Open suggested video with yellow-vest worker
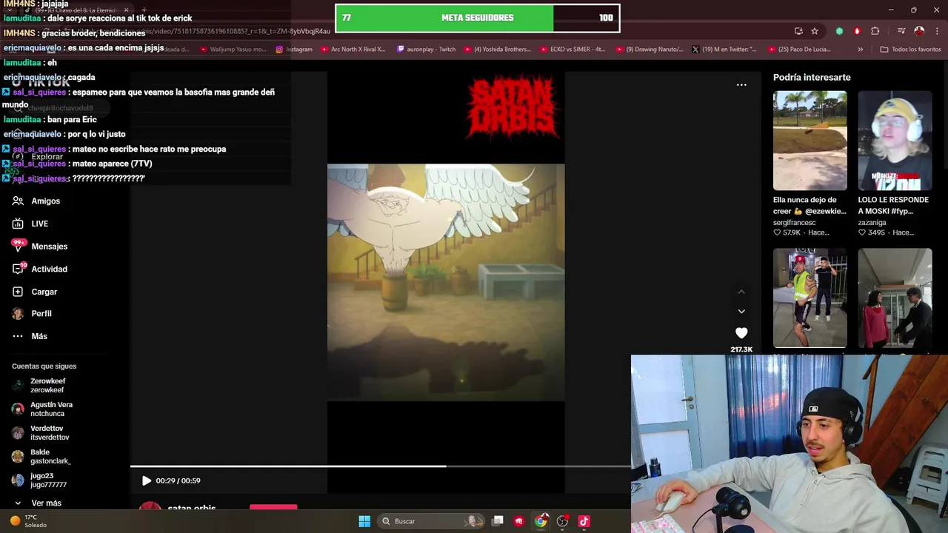The height and width of the screenshot is (533, 948). (x=810, y=298)
